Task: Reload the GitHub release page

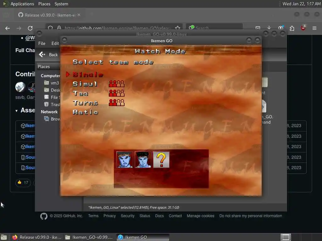Action: click(30, 28)
